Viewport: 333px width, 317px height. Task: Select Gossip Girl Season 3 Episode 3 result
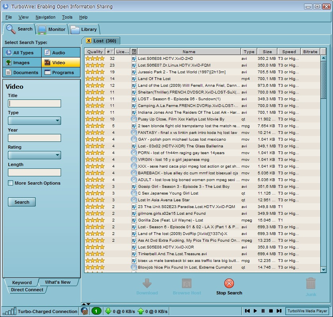click(202, 186)
